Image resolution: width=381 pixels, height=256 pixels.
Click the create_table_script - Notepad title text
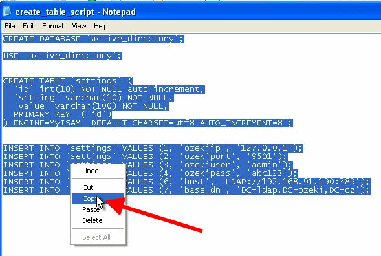pyautogui.click(x=75, y=12)
